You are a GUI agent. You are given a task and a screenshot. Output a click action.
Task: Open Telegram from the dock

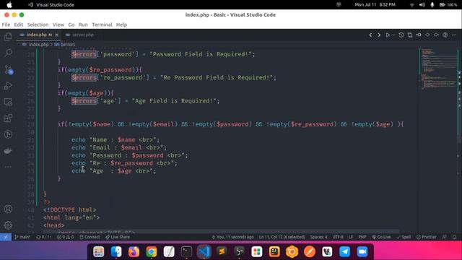(x=344, y=252)
